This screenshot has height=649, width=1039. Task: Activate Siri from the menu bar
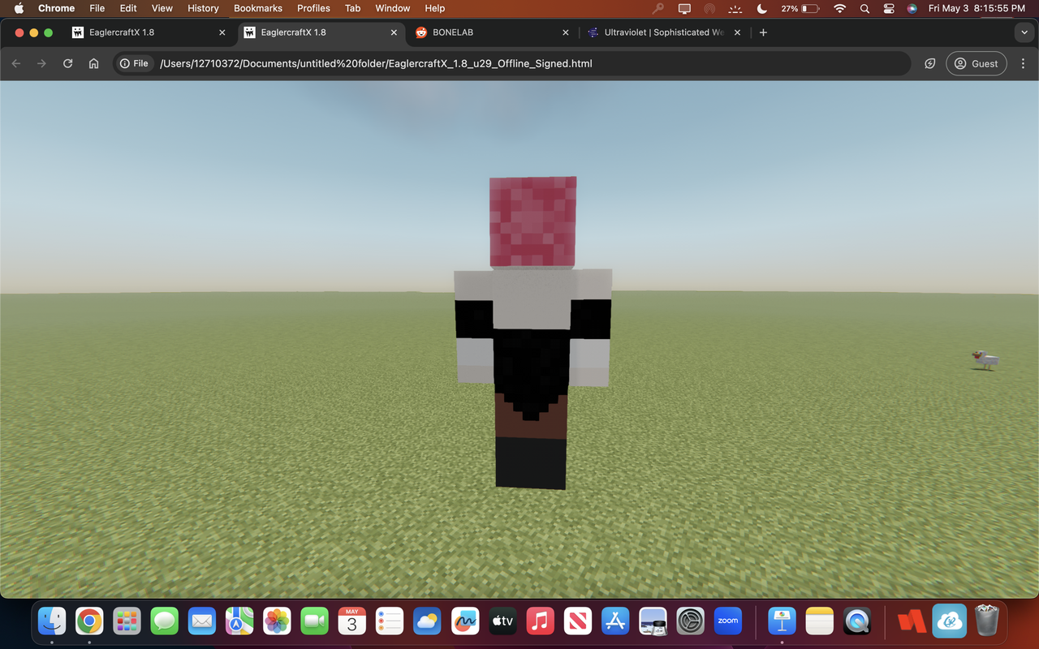pos(912,8)
